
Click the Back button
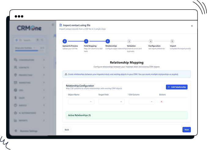tap(67, 130)
